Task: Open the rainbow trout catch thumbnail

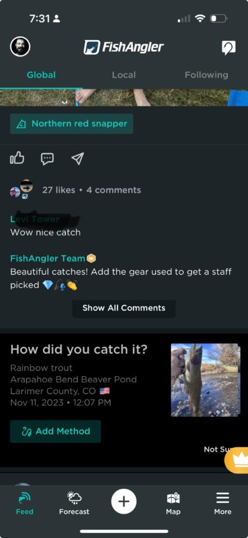Action: (x=205, y=380)
